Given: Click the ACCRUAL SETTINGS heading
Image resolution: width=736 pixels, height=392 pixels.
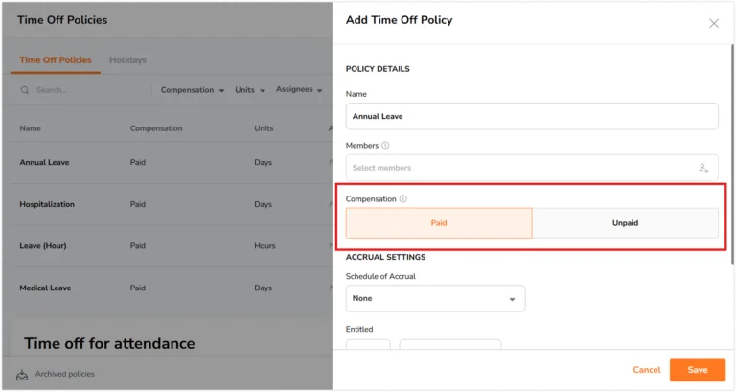Looking at the screenshot, I should pyautogui.click(x=385, y=257).
